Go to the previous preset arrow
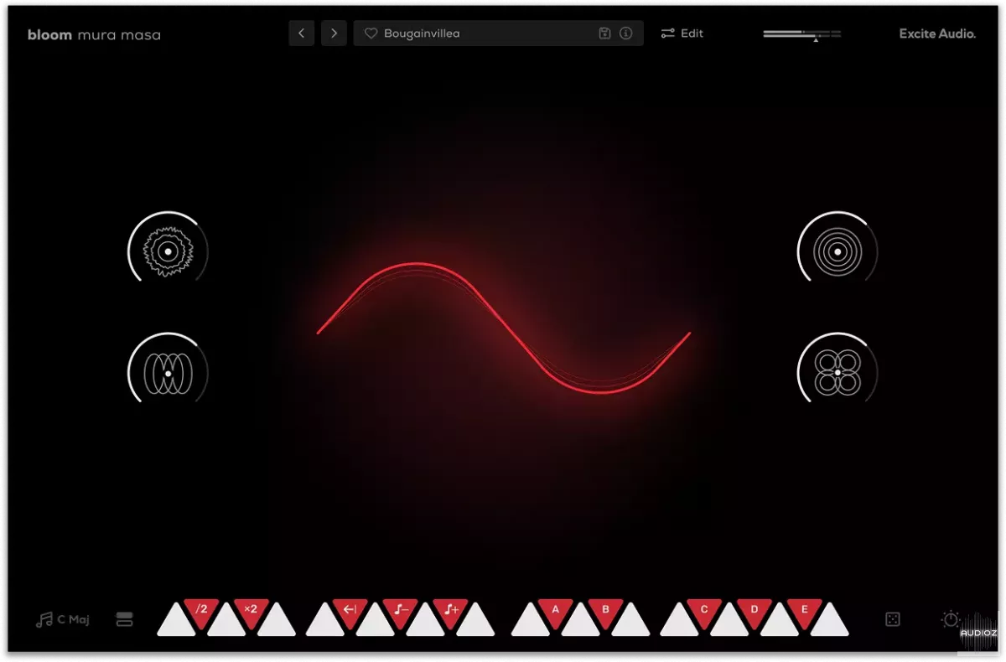This screenshot has width=1006, height=662. click(x=302, y=34)
